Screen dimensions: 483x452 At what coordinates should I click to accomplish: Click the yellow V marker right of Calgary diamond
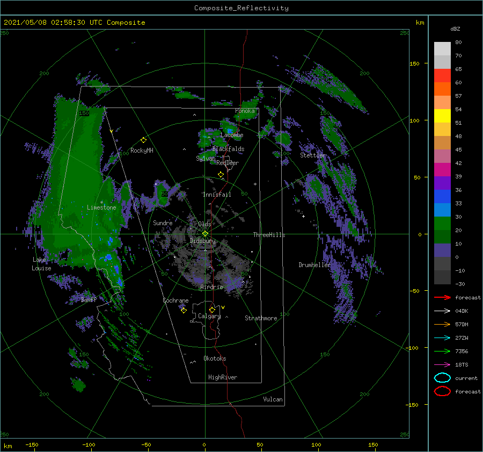coord(223,307)
